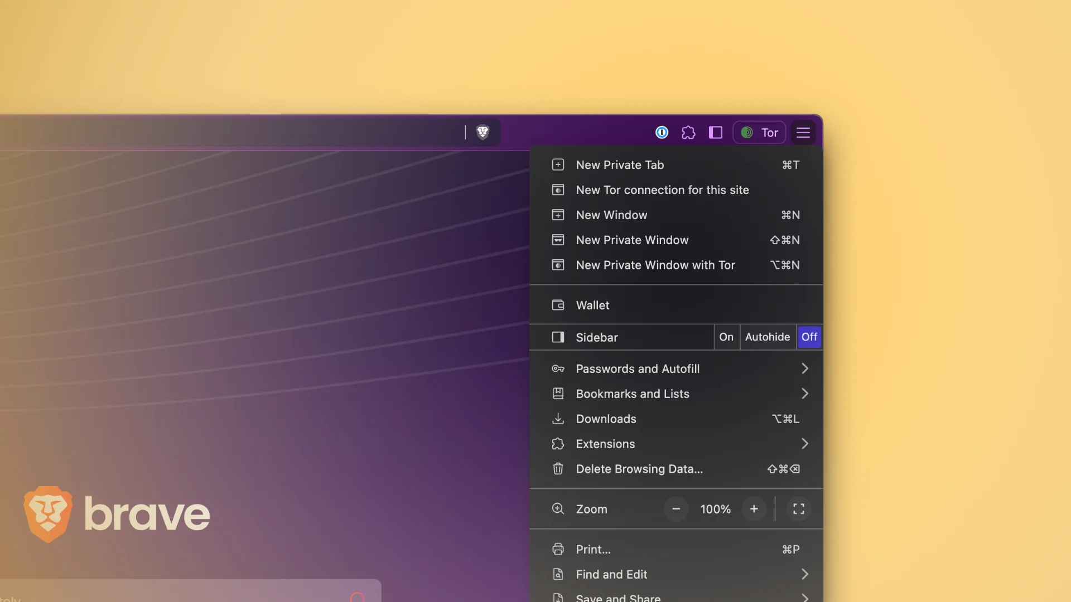Click the key icon for Passwords and Autofill

click(558, 368)
